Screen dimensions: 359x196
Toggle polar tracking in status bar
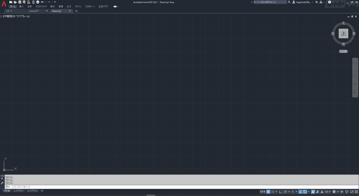coord(285,192)
